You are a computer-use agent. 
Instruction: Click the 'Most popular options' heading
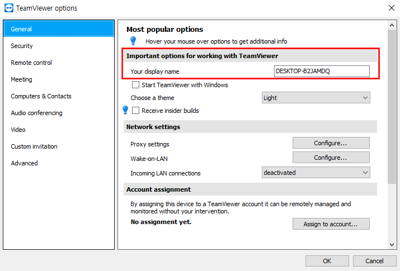165,29
